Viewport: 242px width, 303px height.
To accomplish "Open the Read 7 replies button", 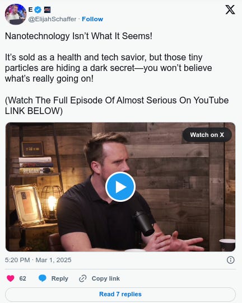I will pyautogui.click(x=120, y=294).
